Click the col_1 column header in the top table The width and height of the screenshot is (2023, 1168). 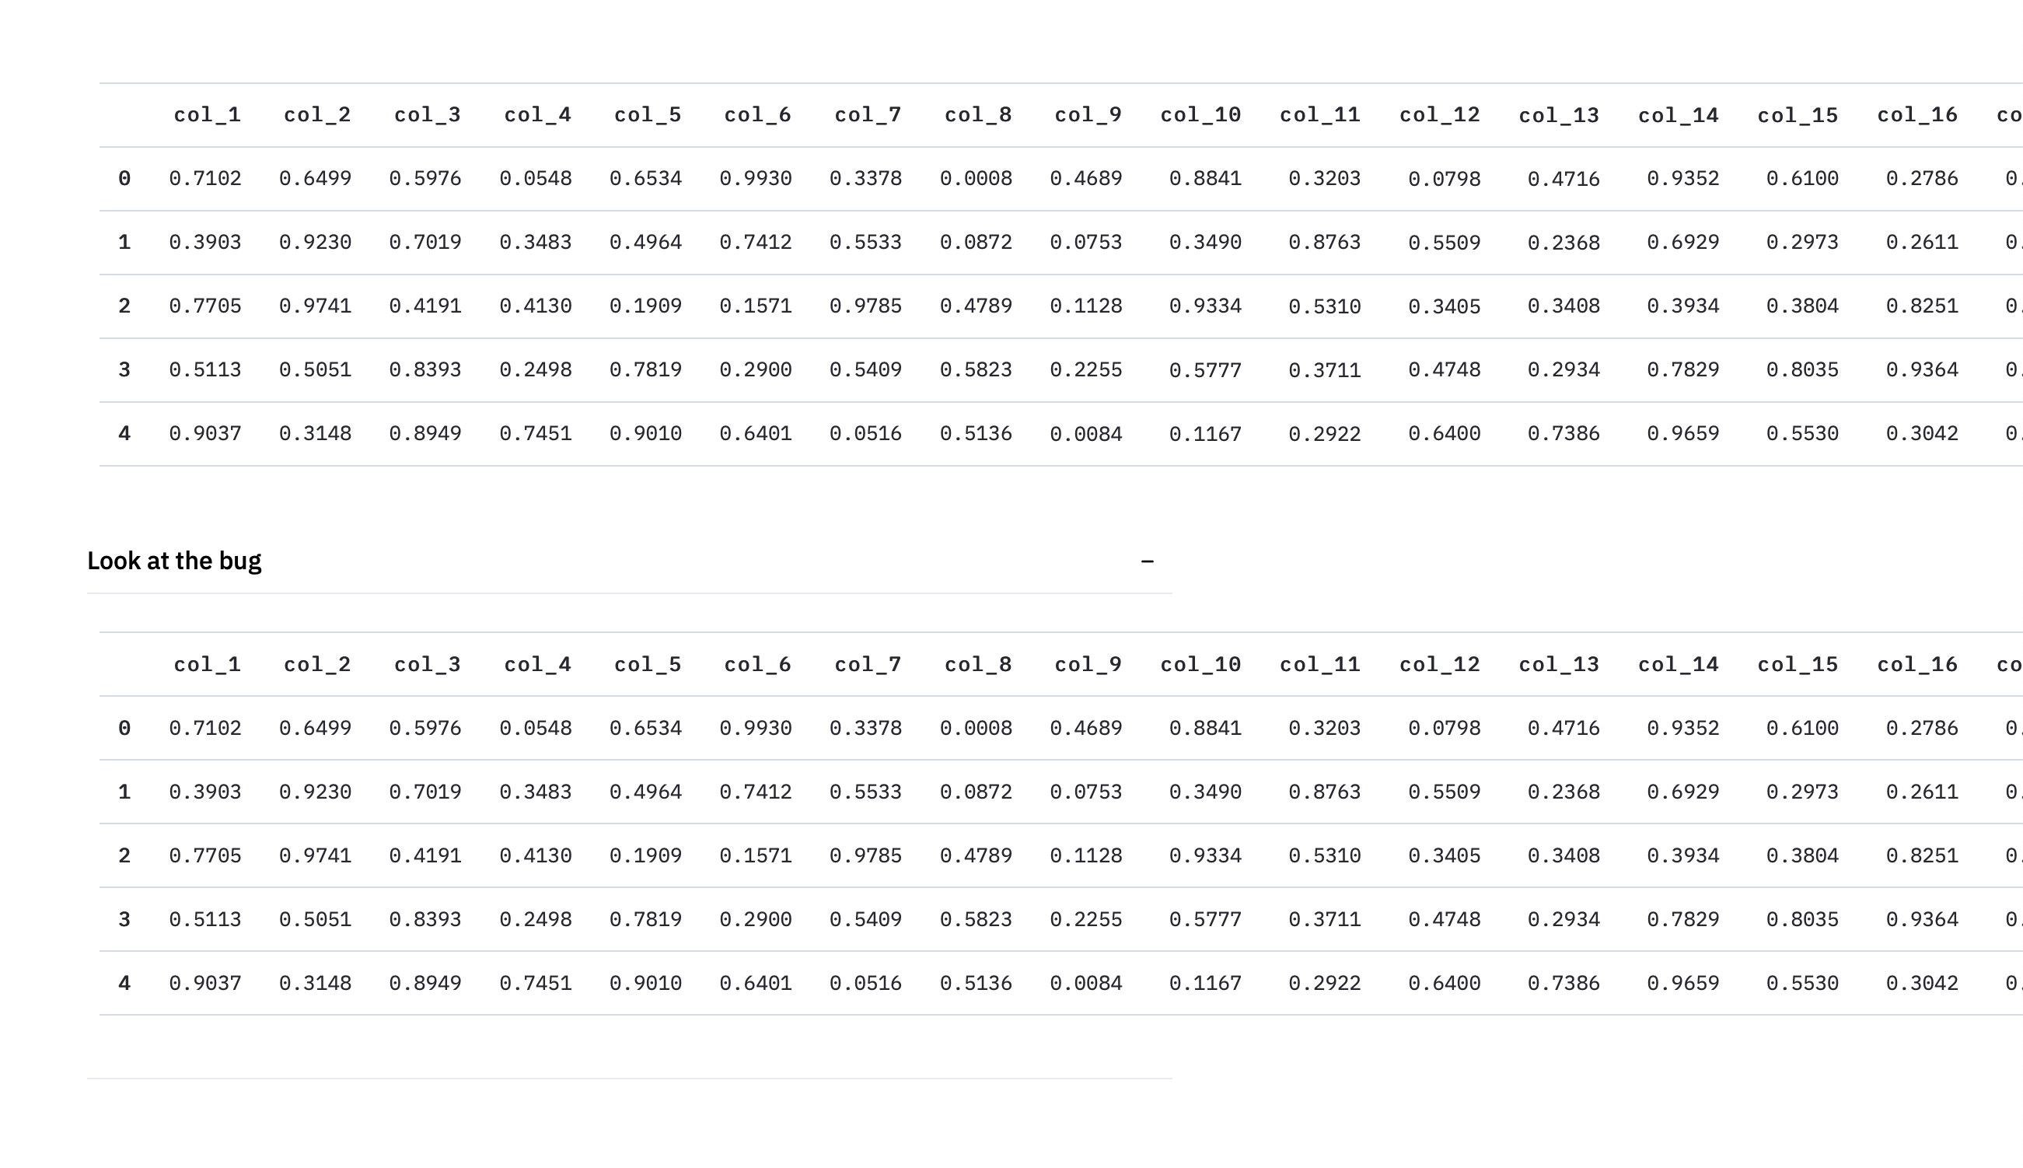pos(206,114)
